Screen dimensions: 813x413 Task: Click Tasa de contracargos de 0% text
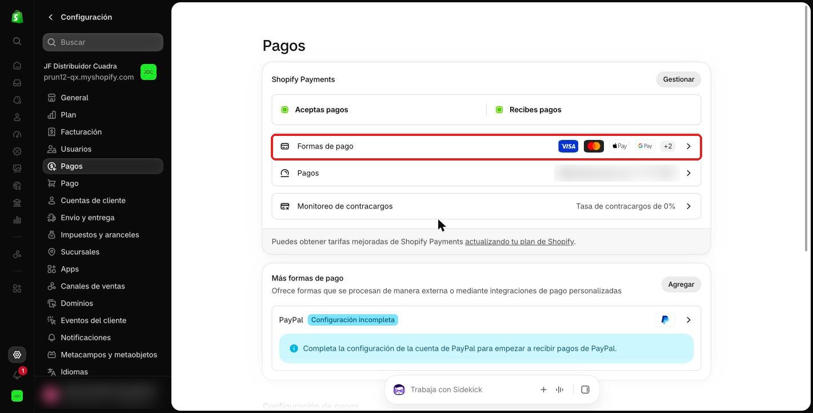point(626,206)
